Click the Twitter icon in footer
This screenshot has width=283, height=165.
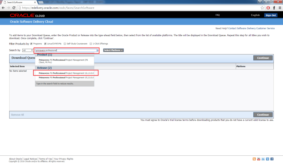pyautogui.click(x=263, y=159)
